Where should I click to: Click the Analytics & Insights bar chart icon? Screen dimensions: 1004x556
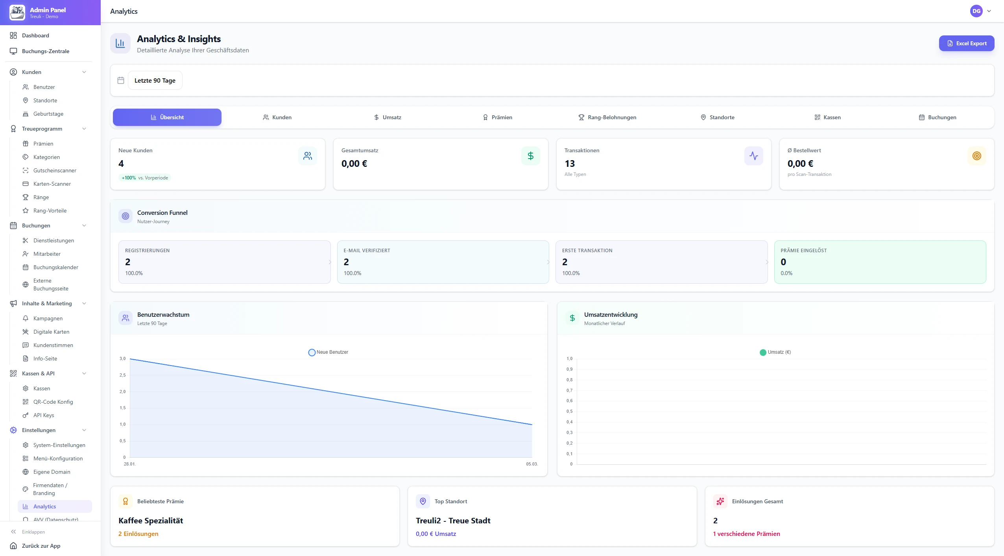pos(120,43)
